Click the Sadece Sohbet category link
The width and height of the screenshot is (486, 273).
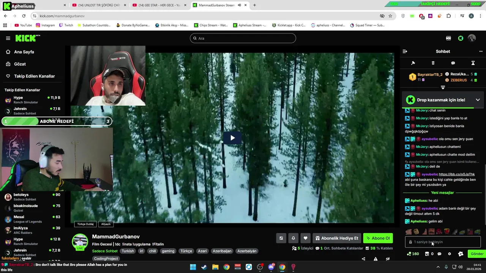[x=105, y=251]
